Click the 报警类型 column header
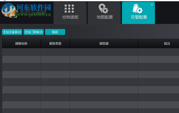 [x=55, y=43]
